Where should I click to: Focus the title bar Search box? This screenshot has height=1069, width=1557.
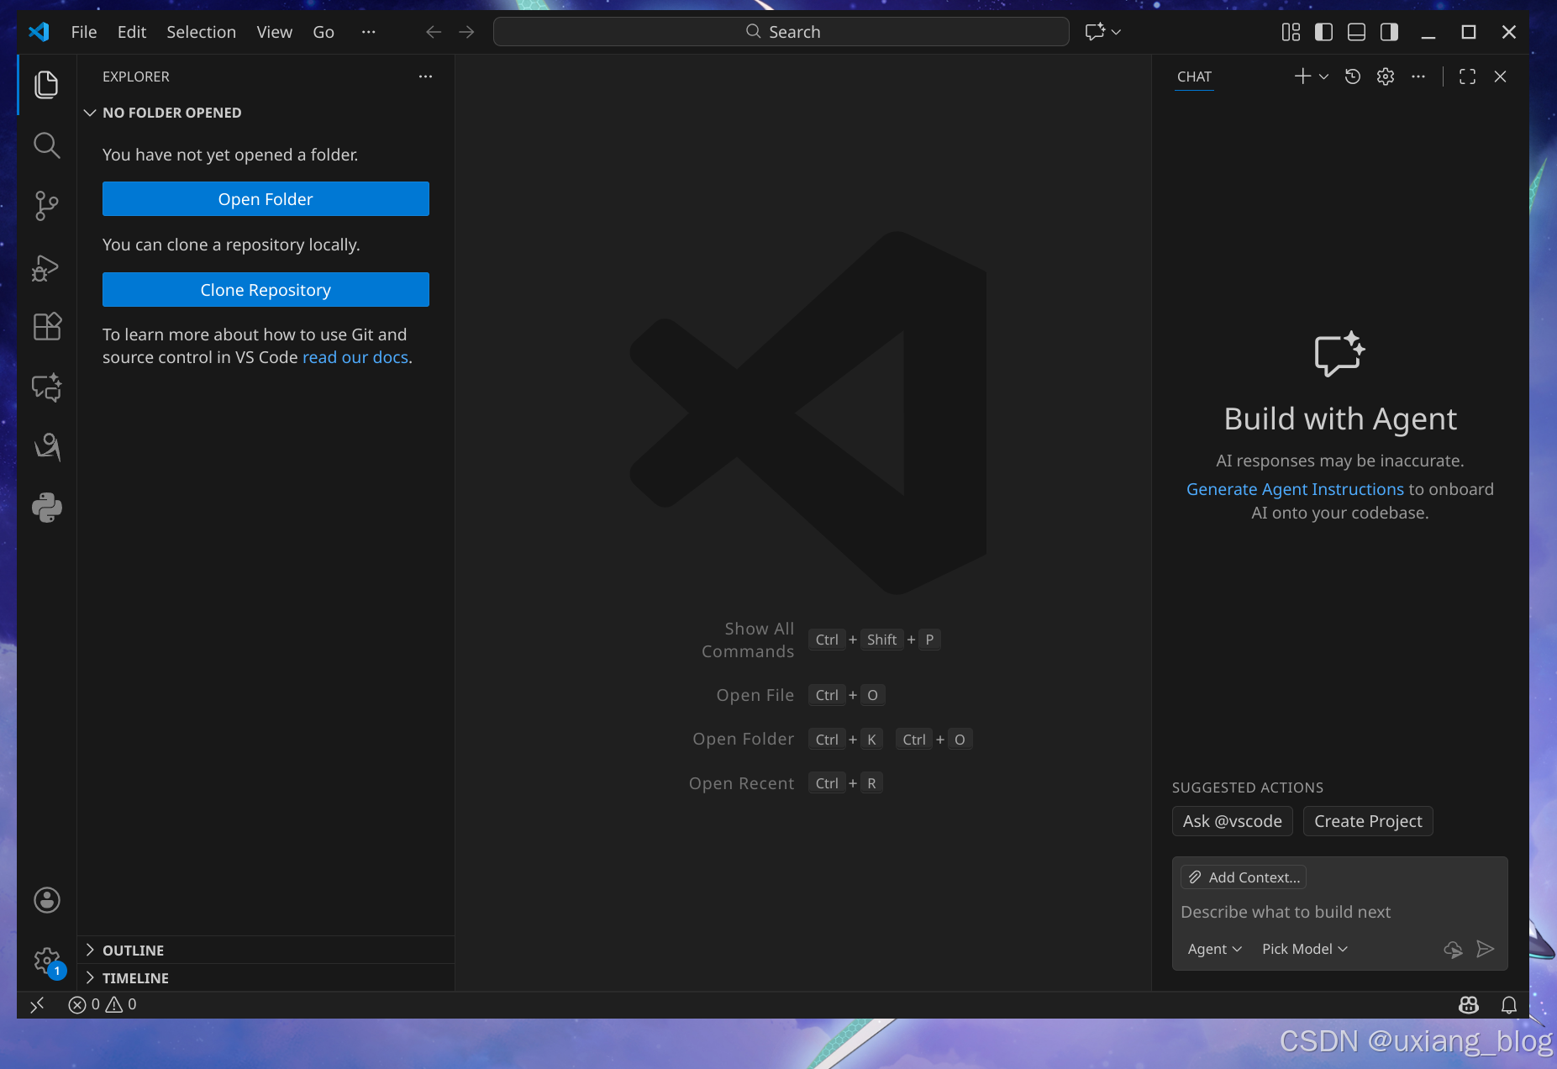pyautogui.click(x=781, y=32)
